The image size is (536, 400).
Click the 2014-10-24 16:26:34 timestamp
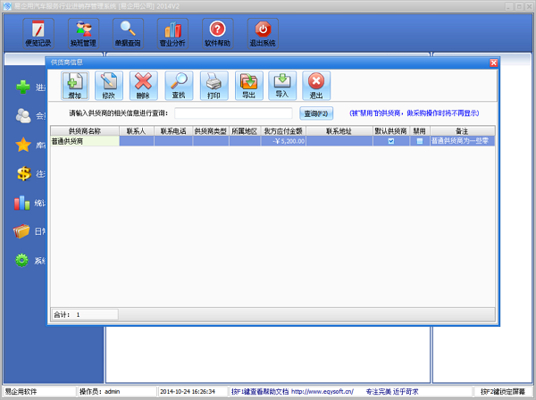188,391
